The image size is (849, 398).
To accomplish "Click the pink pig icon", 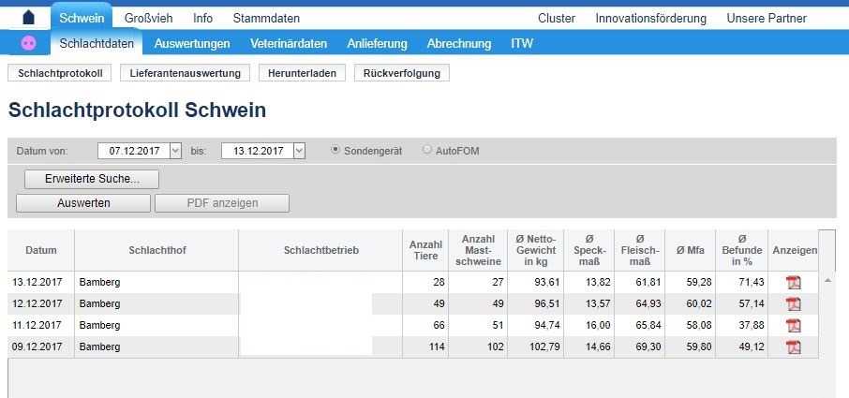I will coord(29,43).
